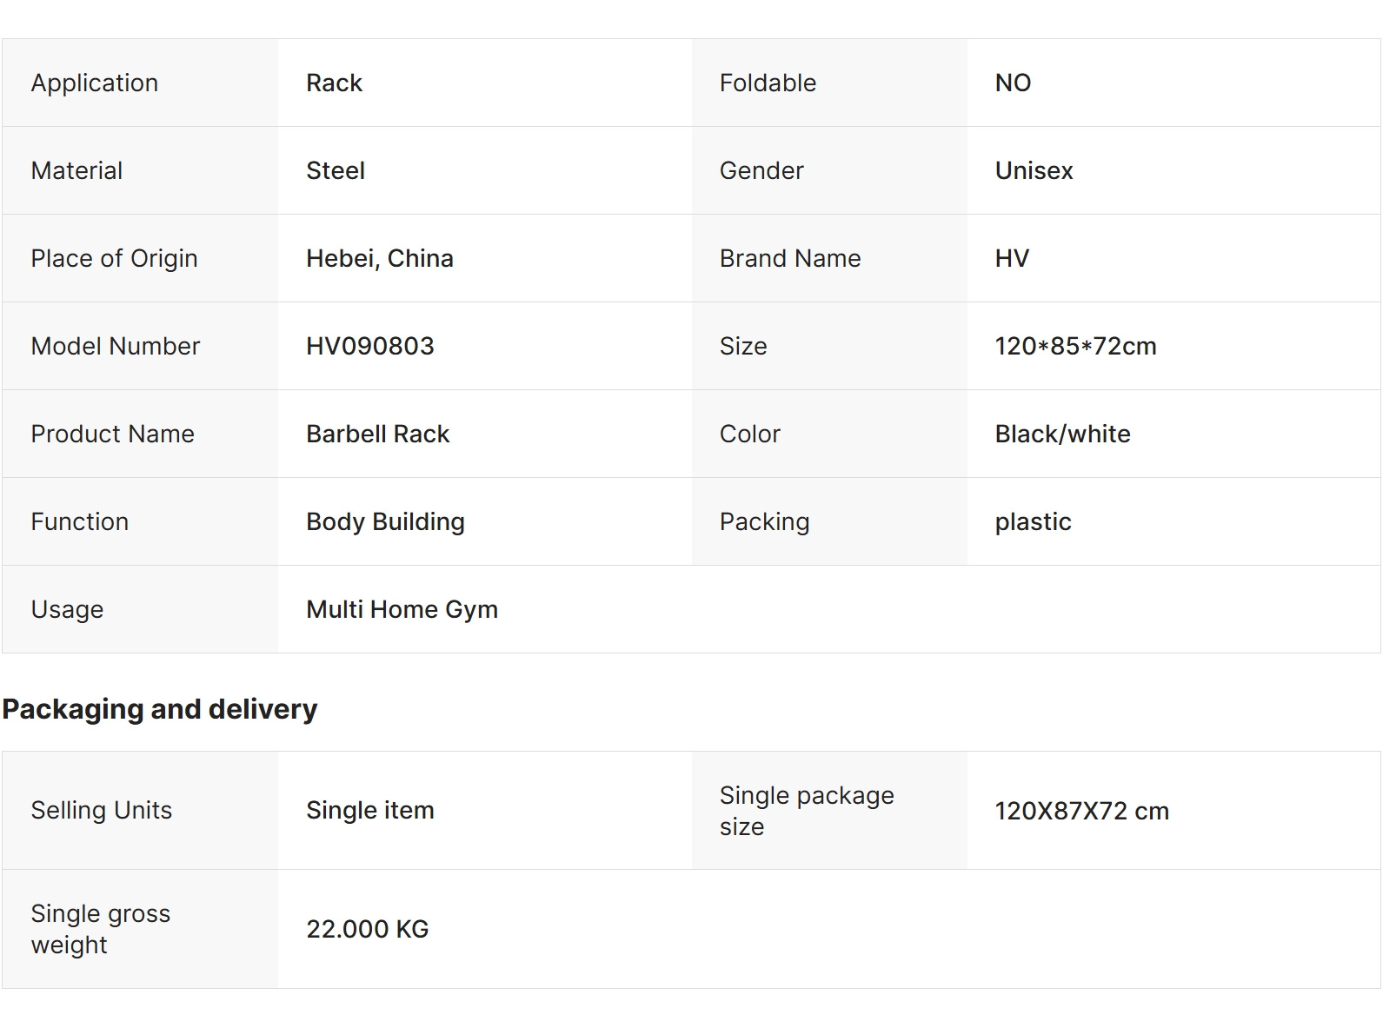Select the HV brand value
1383x1028 pixels.
(1012, 259)
